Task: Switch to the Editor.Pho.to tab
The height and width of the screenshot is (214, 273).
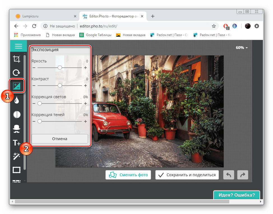Action: 113,16
